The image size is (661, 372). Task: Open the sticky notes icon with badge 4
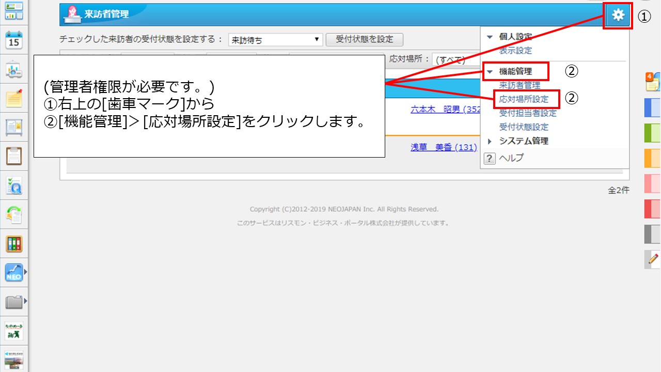(x=652, y=81)
